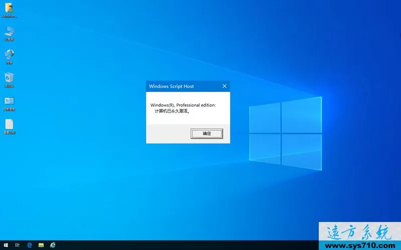Launch Microsoft Edge from the taskbar
The image size is (401, 250).
tap(30, 245)
